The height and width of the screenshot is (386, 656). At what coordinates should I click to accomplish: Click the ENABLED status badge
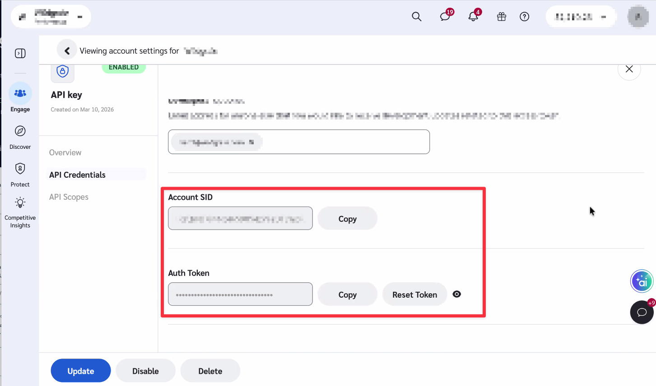(x=124, y=68)
